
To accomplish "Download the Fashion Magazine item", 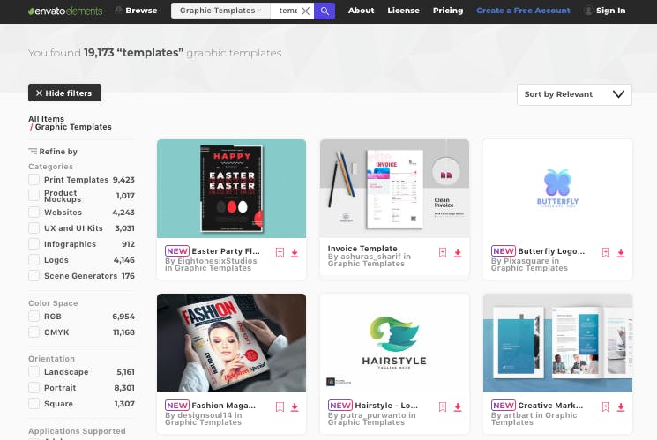I will [295, 406].
